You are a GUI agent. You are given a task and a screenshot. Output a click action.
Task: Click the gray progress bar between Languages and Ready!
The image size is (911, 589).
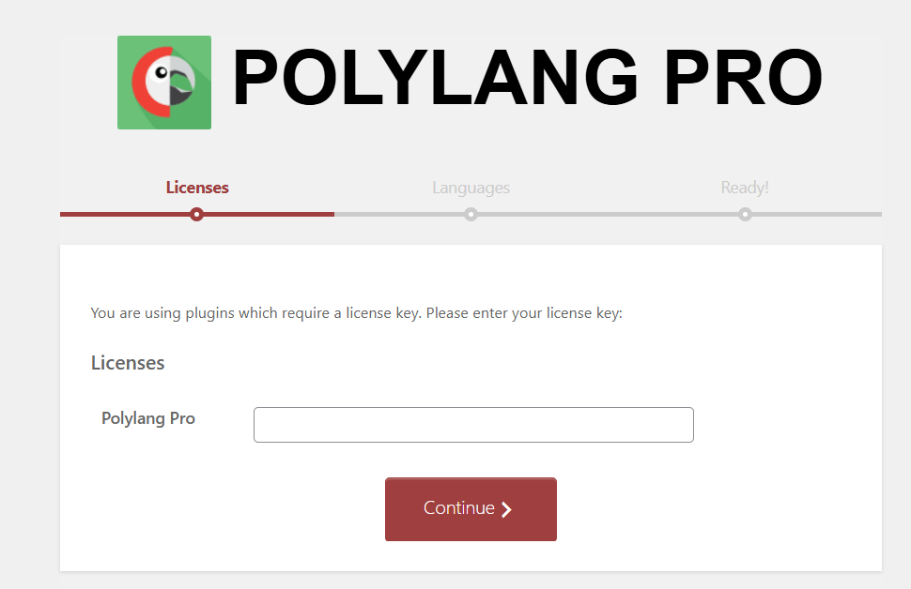(x=608, y=215)
